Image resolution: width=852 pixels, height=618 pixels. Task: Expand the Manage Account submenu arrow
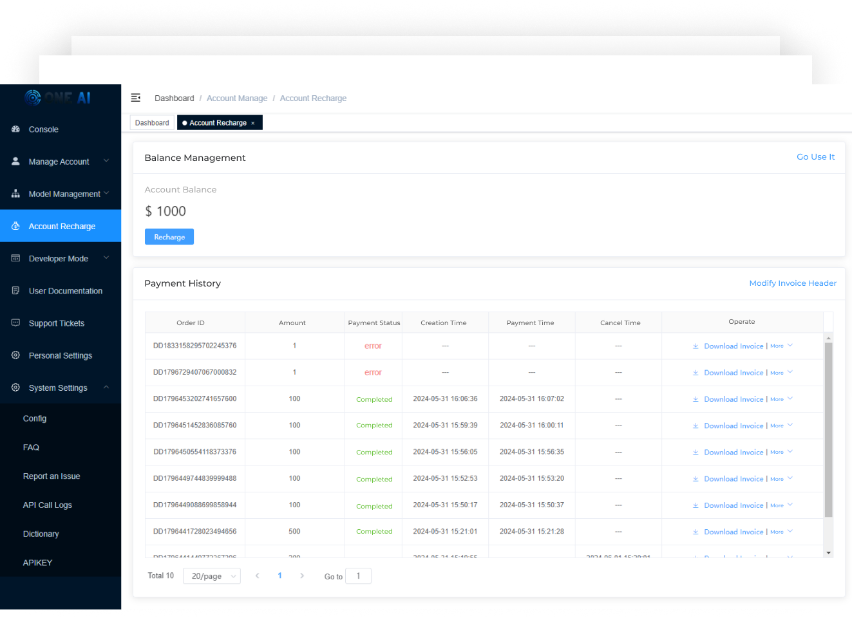point(106,161)
